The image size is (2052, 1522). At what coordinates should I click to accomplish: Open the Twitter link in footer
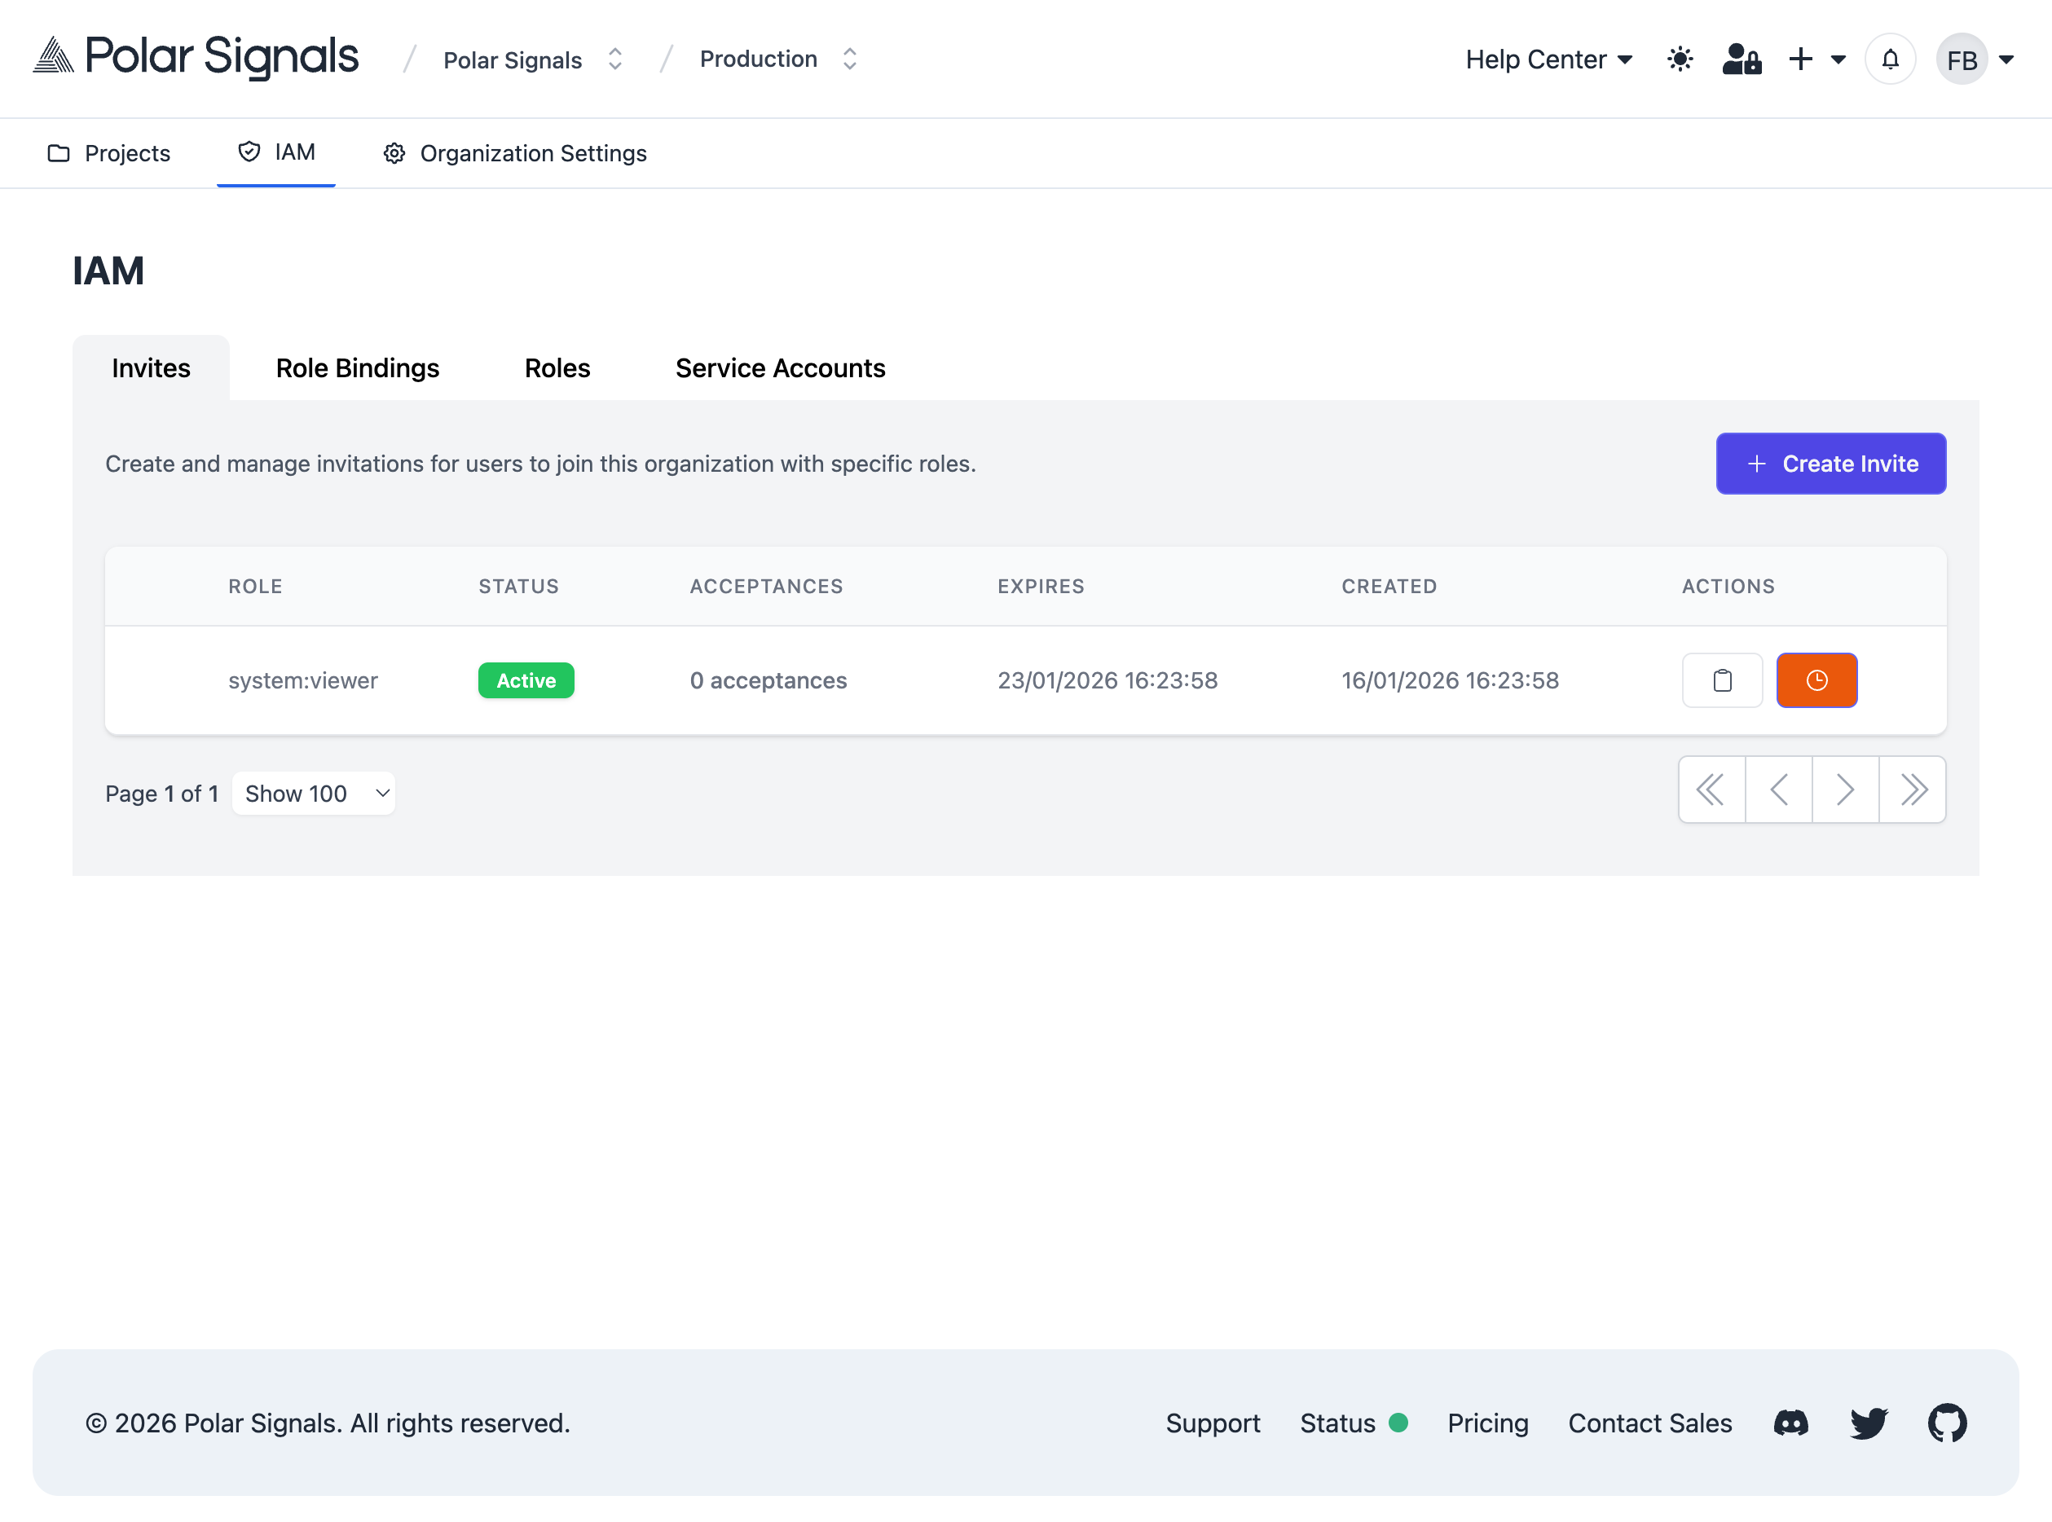[1868, 1423]
